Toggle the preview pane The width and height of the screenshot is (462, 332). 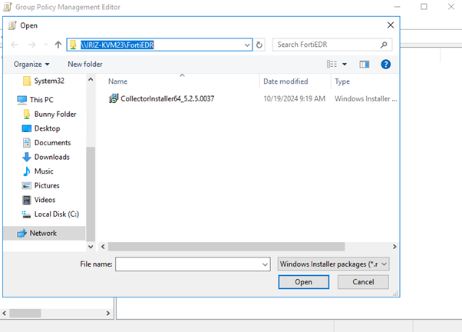click(365, 64)
